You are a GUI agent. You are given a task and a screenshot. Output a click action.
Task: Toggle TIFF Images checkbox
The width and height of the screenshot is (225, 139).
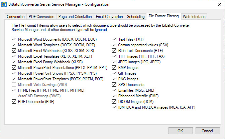[x=114, y=56]
